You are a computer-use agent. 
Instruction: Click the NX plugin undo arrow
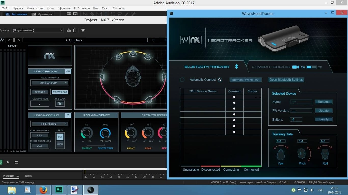click(10, 40)
